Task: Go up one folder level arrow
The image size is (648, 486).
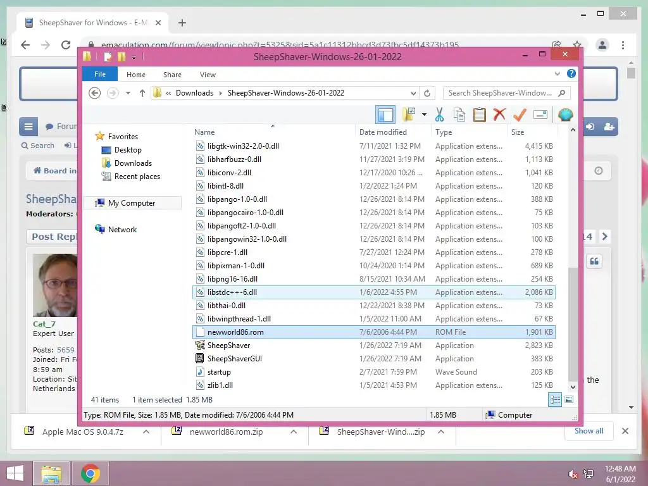Action: point(142,93)
